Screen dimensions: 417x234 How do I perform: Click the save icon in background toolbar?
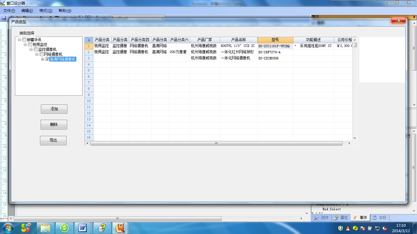pyautogui.click(x=4, y=18)
